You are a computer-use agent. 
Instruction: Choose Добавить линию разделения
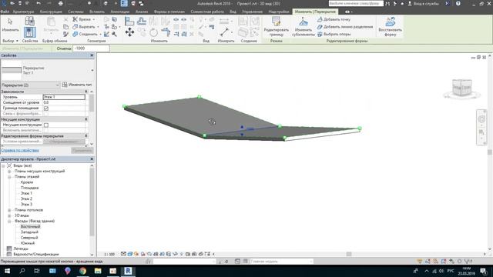click(345, 27)
